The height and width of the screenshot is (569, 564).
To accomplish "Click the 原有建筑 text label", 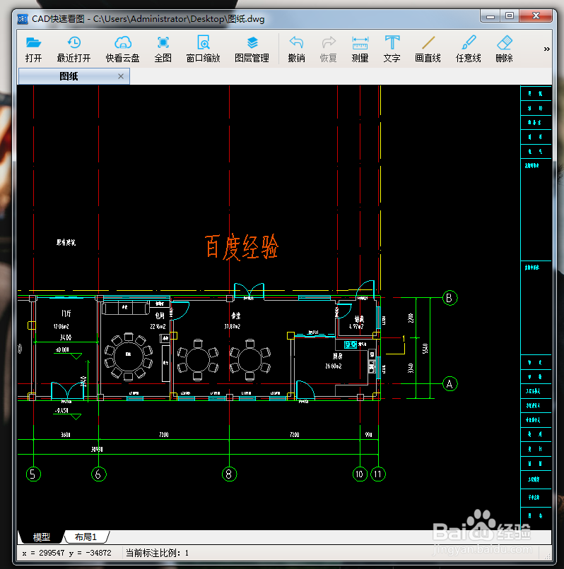I will tap(66, 242).
